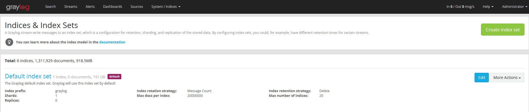Expand the More Actions dropdown
This screenshot has height=112, width=529.
(x=507, y=78)
